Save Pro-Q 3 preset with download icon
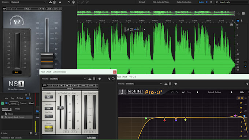249x140 pixels. (x=166, y=84)
